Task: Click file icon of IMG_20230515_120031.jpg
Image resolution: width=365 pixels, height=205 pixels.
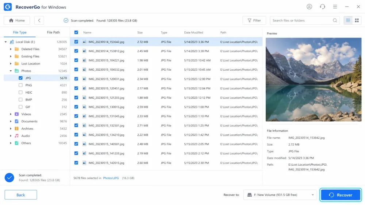Action: [84, 79]
